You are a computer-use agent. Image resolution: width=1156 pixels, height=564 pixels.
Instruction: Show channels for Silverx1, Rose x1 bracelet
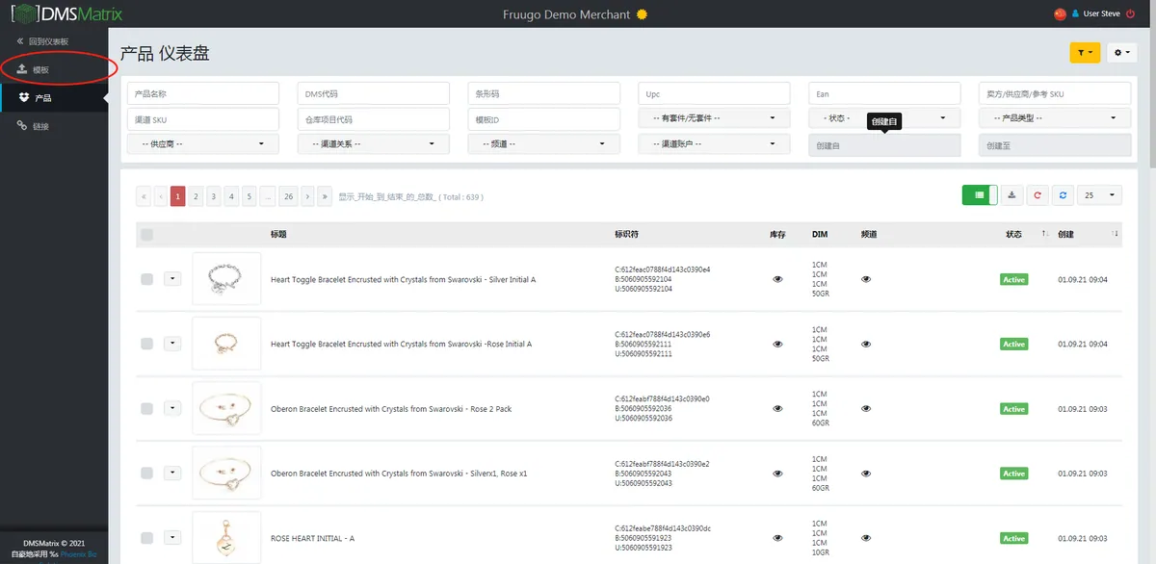click(x=866, y=474)
